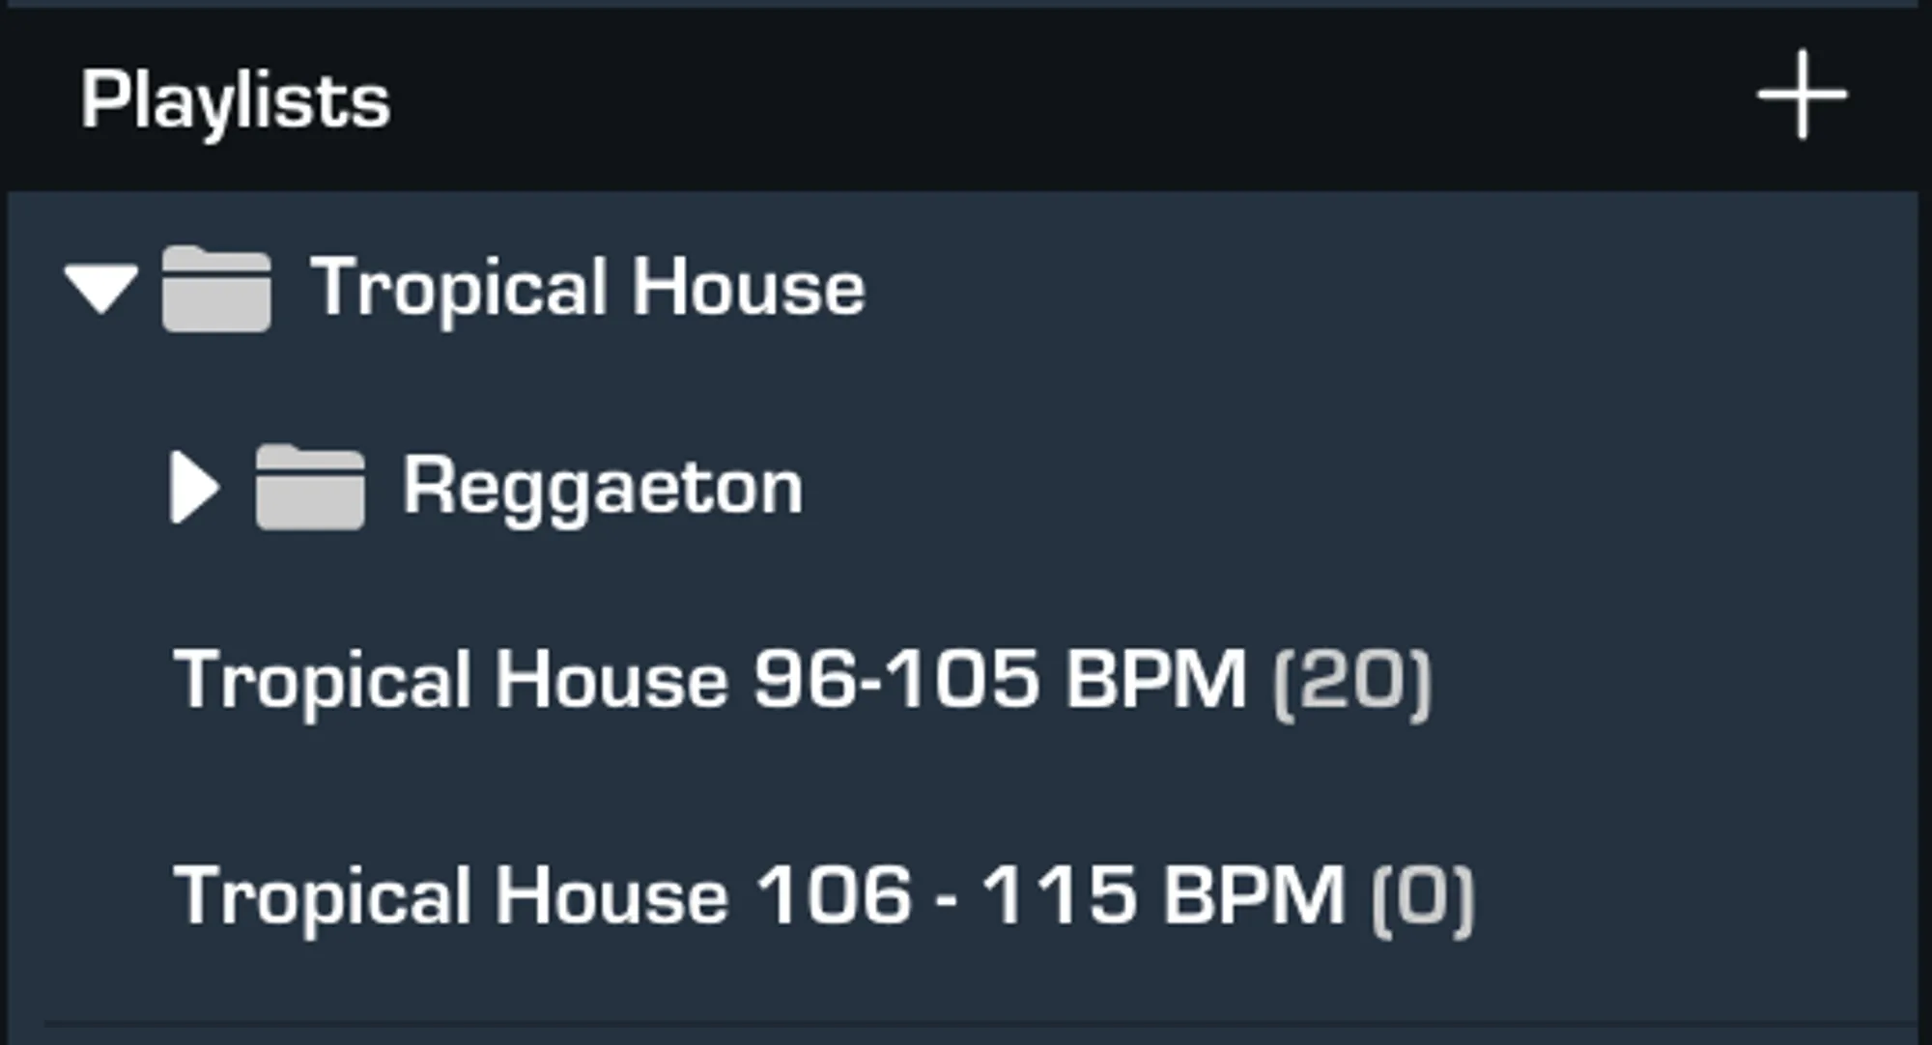This screenshot has width=1932, height=1045.
Task: Click the Tropical House folder icon
Action: click(216, 289)
